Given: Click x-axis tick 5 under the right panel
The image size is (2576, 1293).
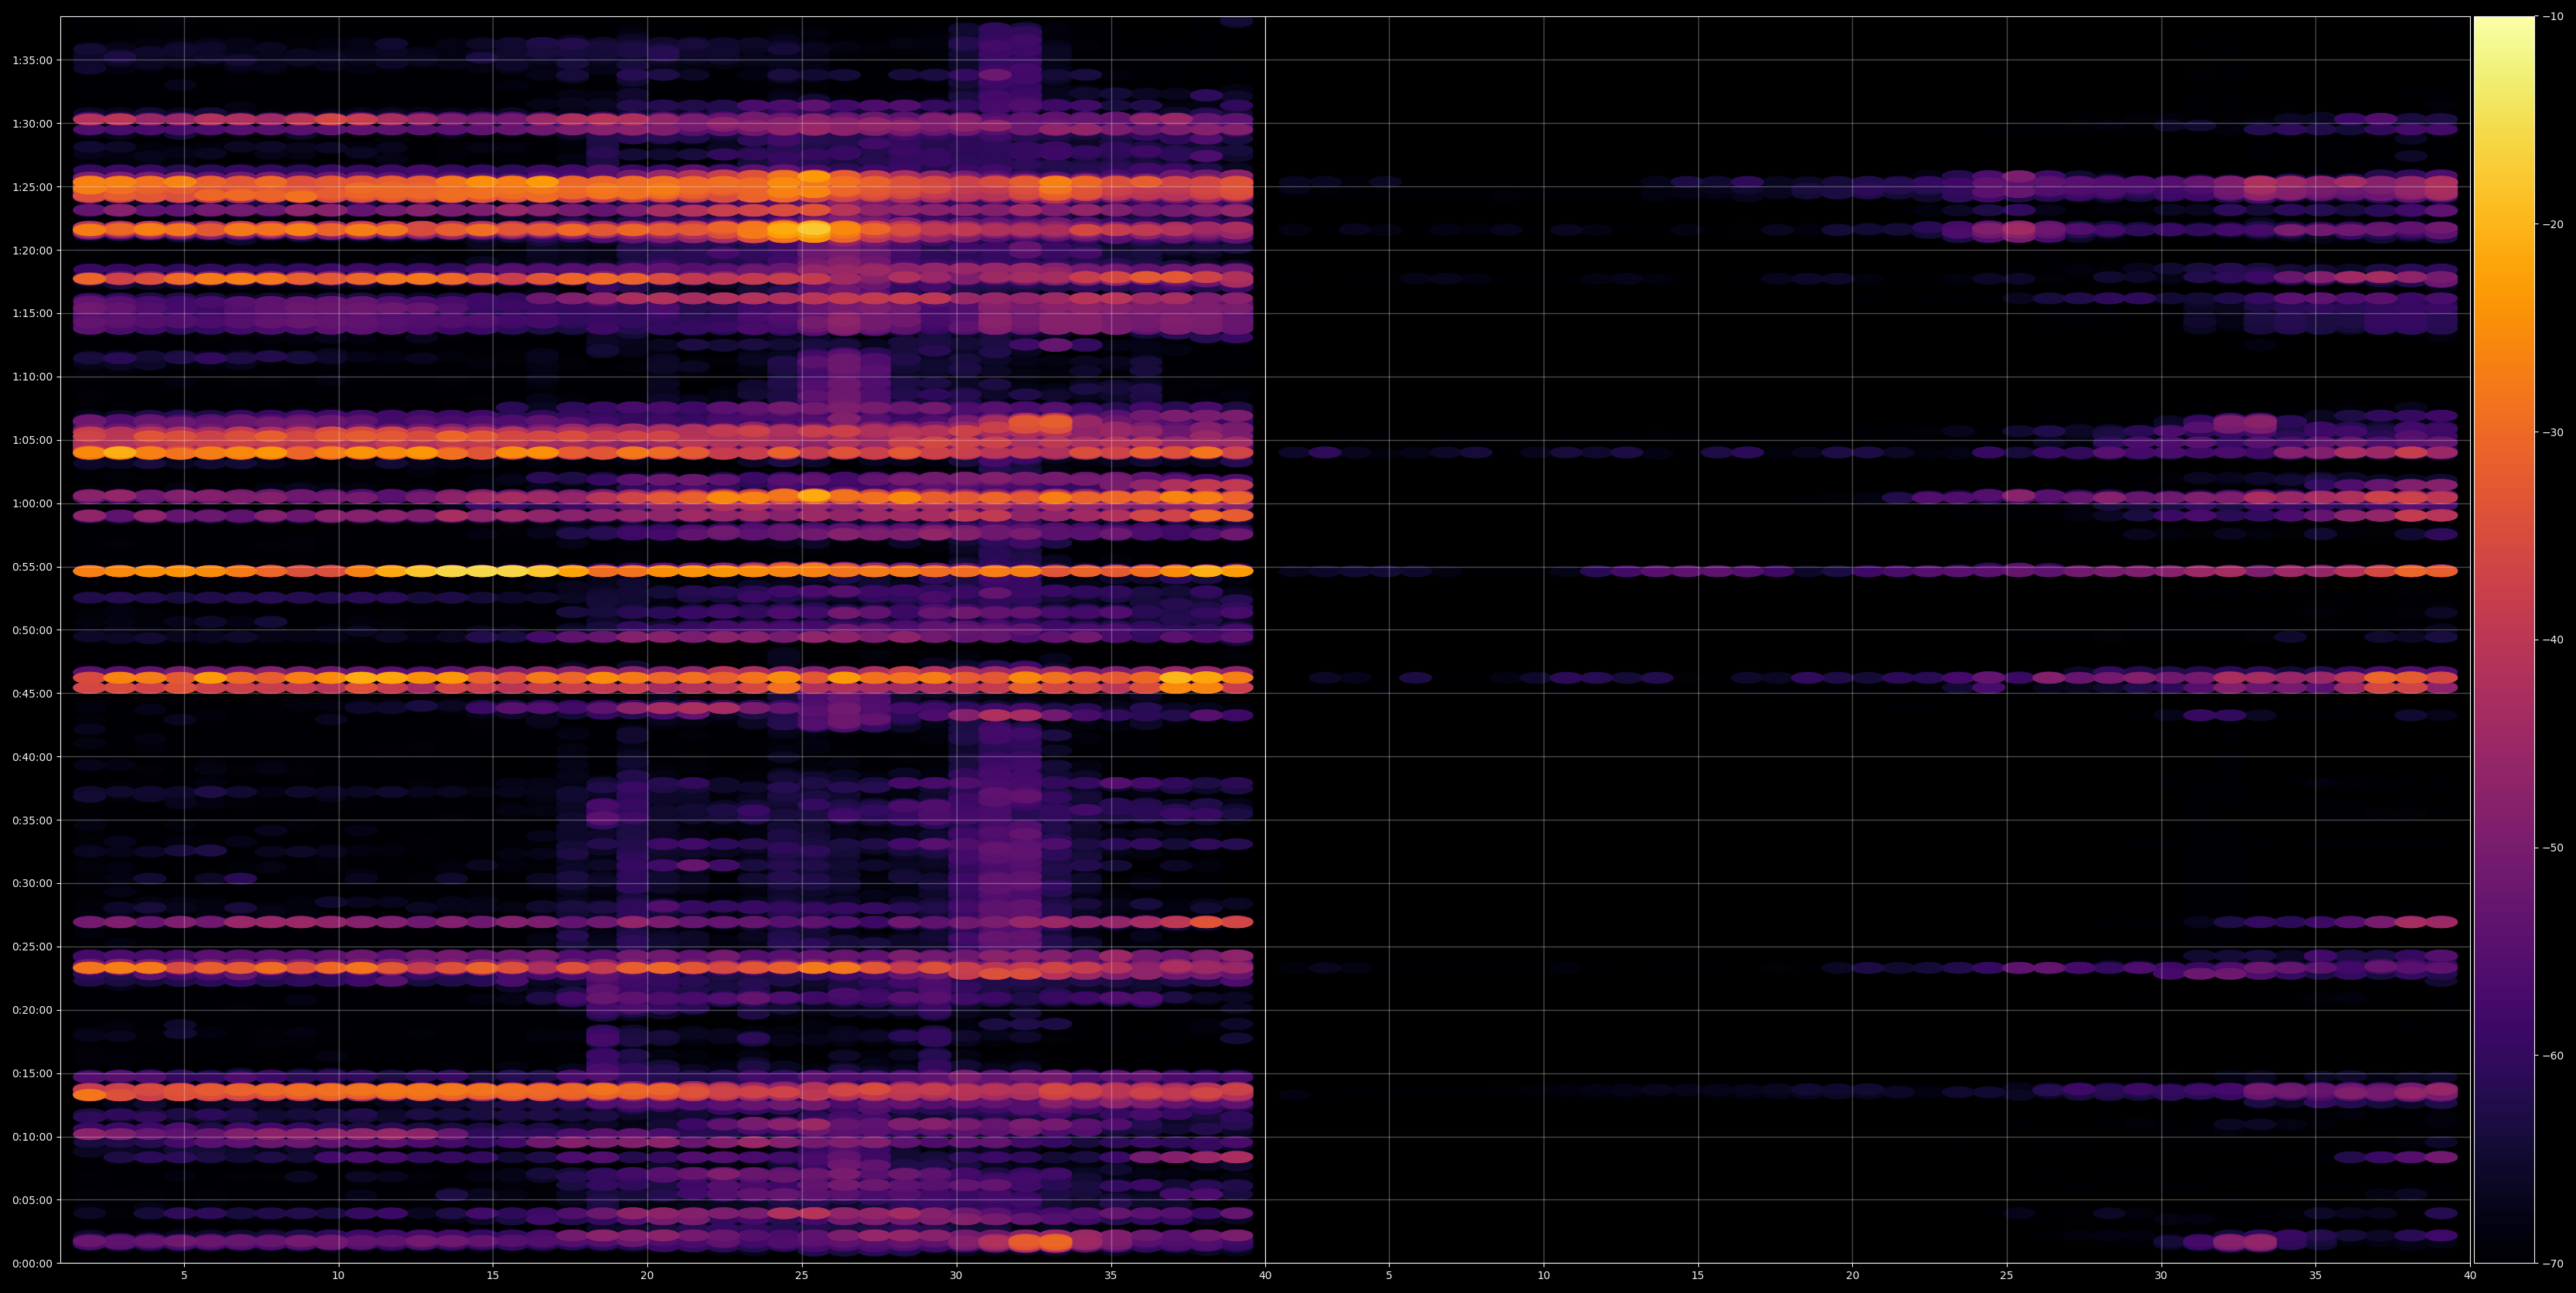Looking at the screenshot, I should 1389,1276.
